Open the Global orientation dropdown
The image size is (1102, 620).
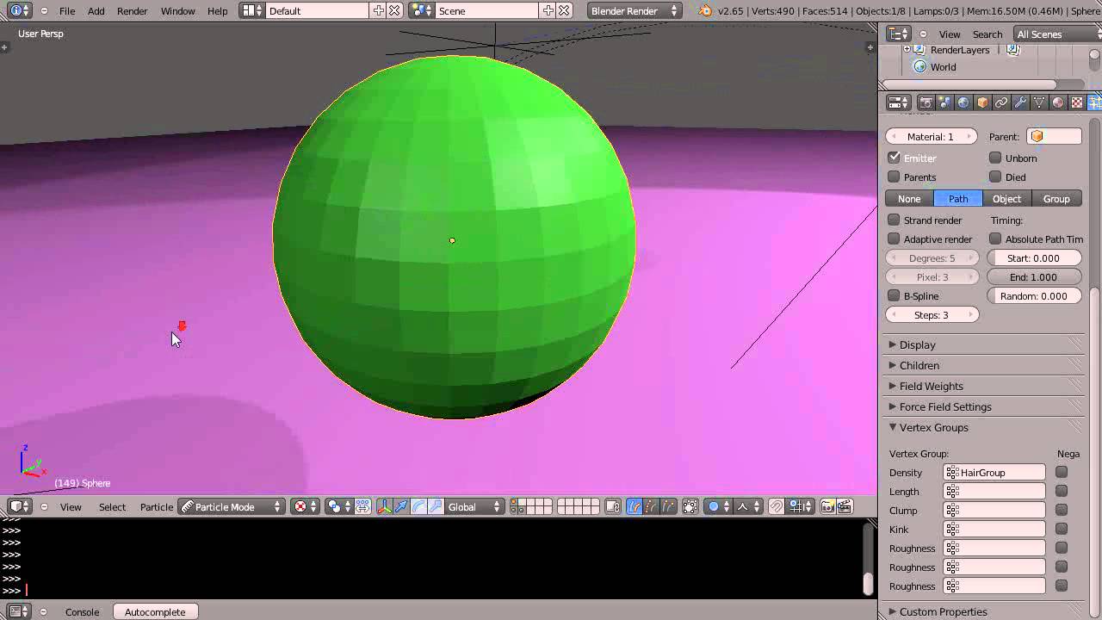click(x=475, y=506)
